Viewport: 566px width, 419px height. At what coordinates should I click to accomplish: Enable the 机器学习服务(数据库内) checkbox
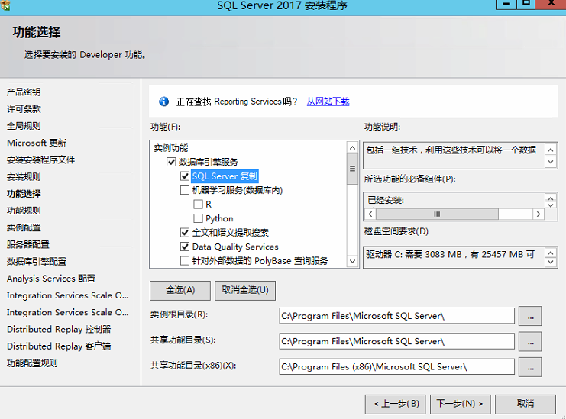click(x=185, y=190)
